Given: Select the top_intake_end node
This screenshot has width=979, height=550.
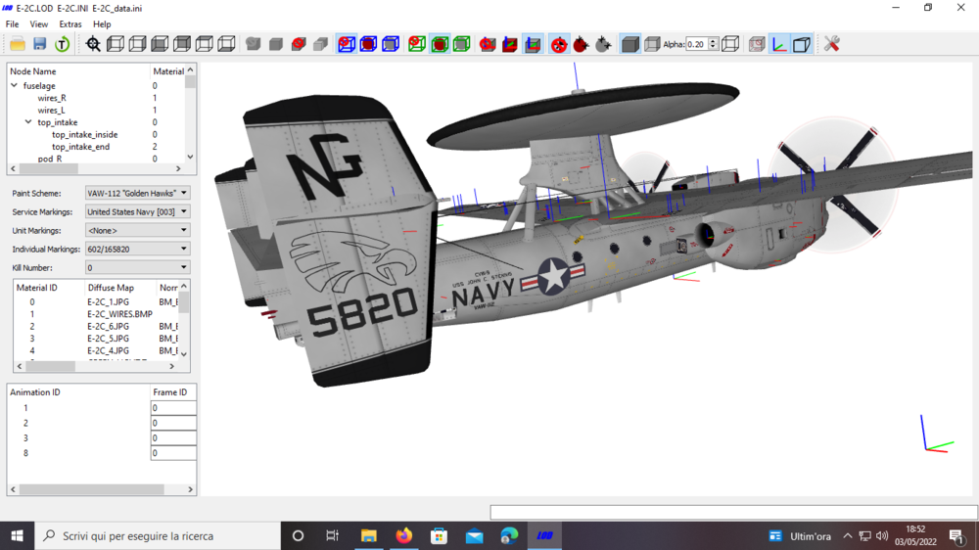Looking at the screenshot, I should point(80,147).
